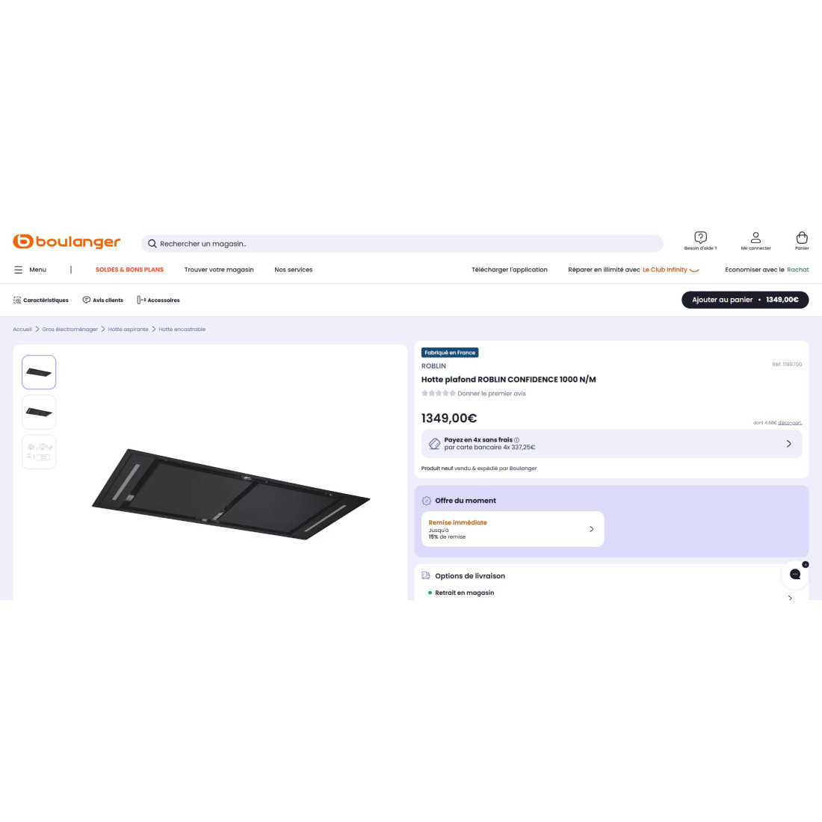The height and width of the screenshot is (822, 822).
Task: Open the hamburger Menu icon
Action: 19,270
